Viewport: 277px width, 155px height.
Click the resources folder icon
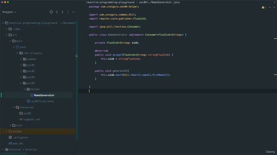pyautogui.click(x=17, y=107)
